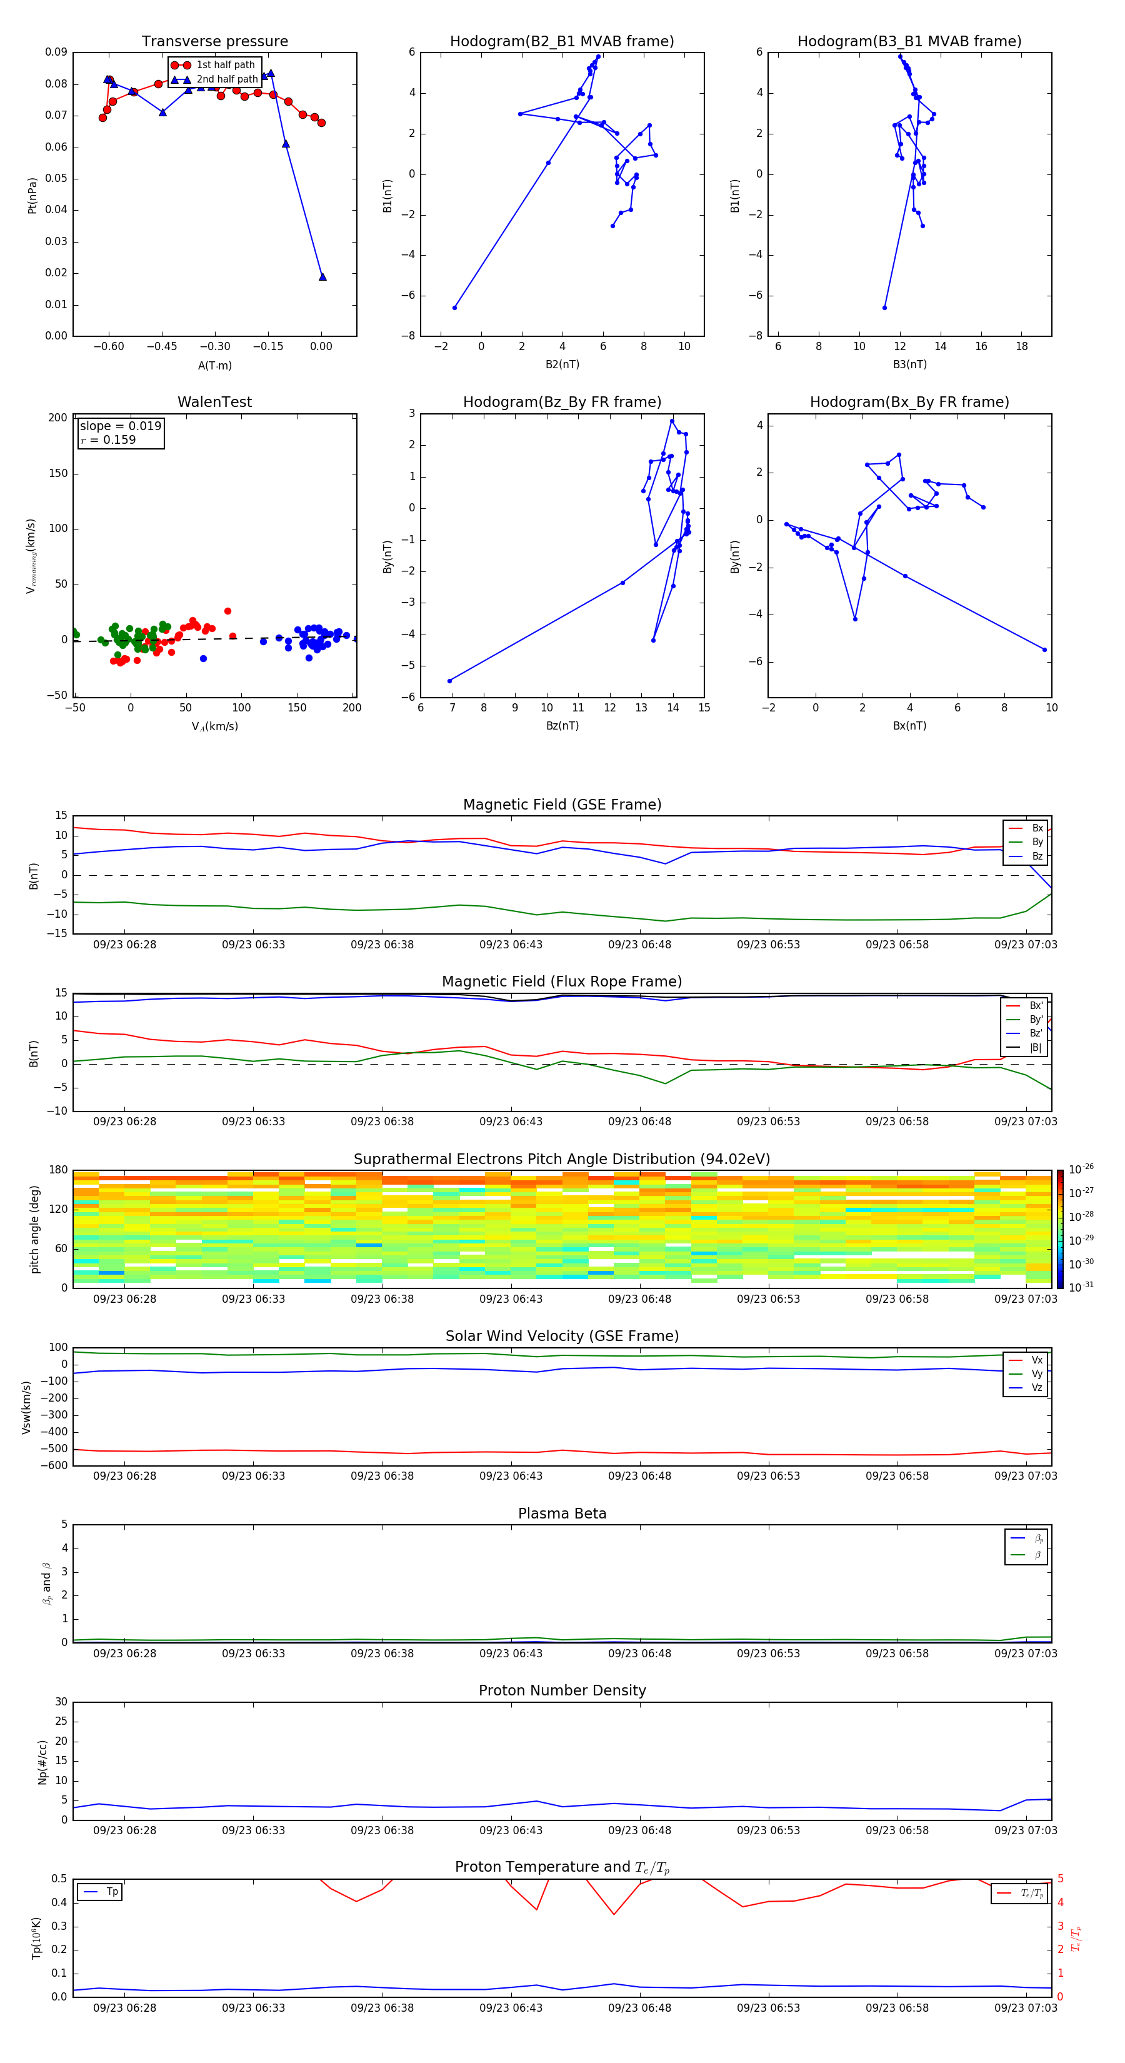This screenshot has width=1125, height=2063.
Task: Click '09/23 07:03' tick in proton temperature plot
Action: pyautogui.click(x=1026, y=2008)
